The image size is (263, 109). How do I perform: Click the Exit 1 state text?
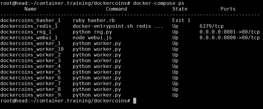coord(181,21)
